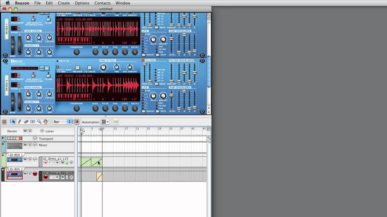
Task: Open the Window menu
Action: pos(123,3)
